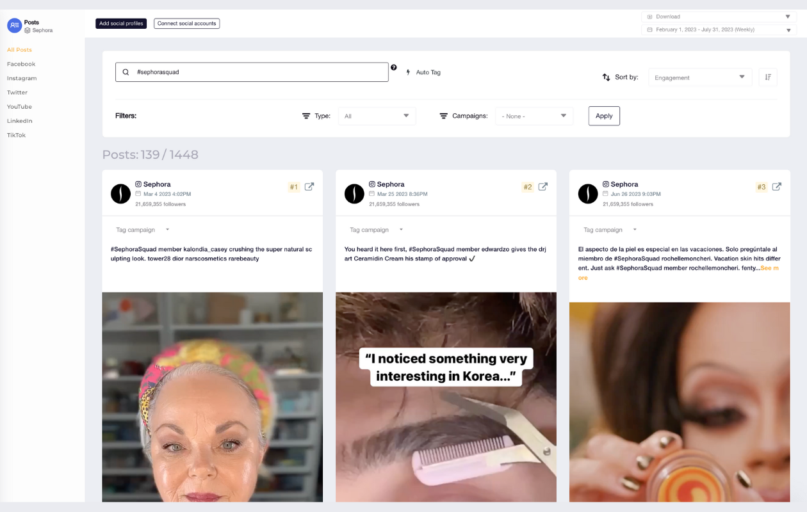Image resolution: width=807 pixels, height=512 pixels.
Task: Click the #2 rank badge
Action: click(528, 187)
